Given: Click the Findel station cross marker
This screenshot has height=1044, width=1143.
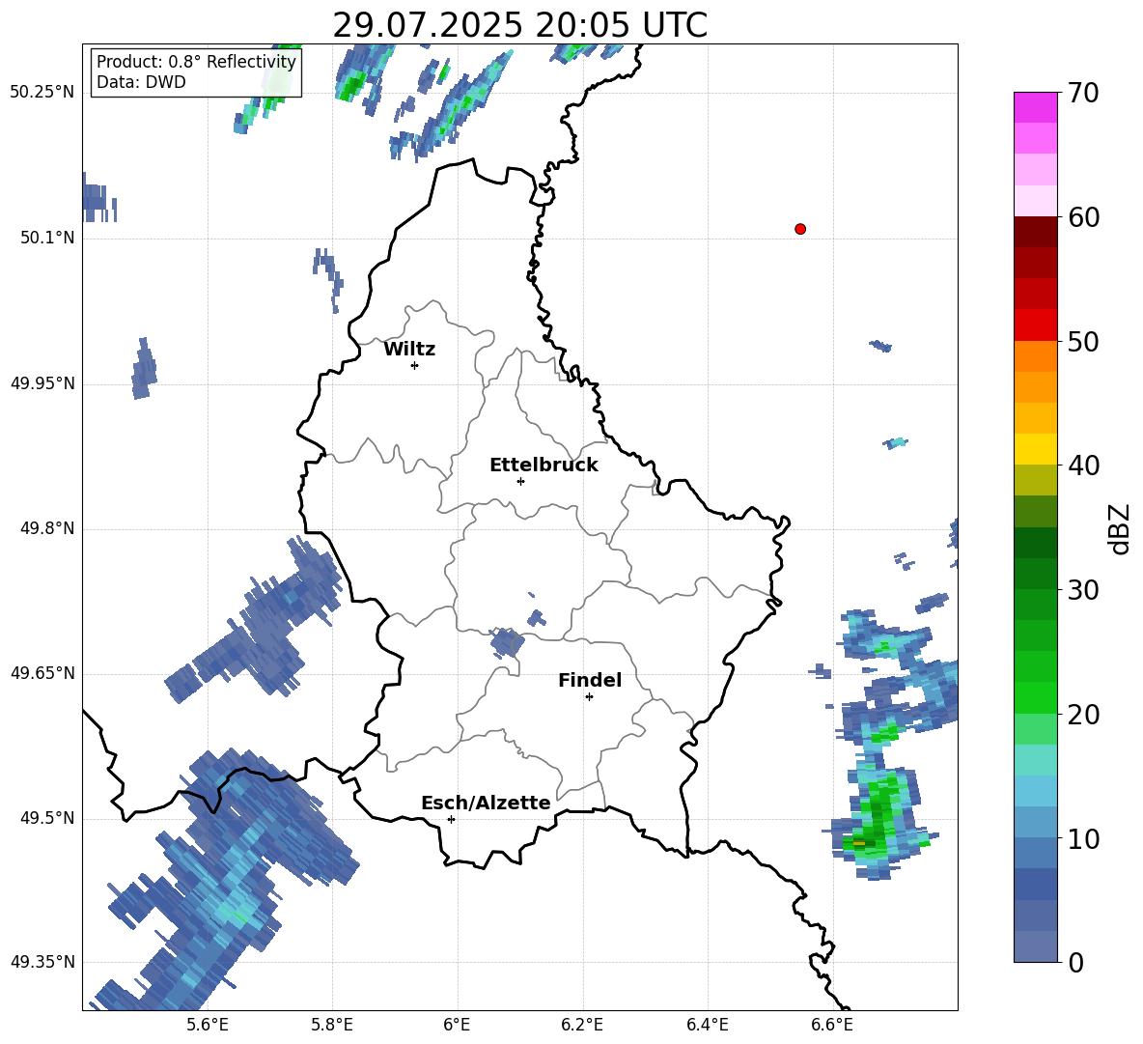Looking at the screenshot, I should click(589, 697).
